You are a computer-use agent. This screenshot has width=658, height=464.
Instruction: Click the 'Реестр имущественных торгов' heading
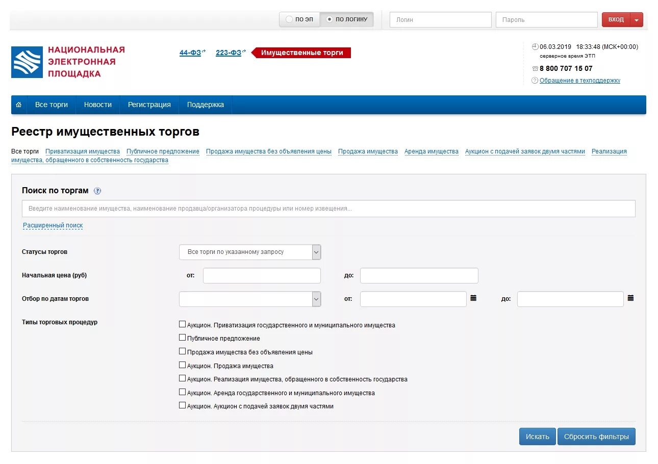(x=105, y=132)
